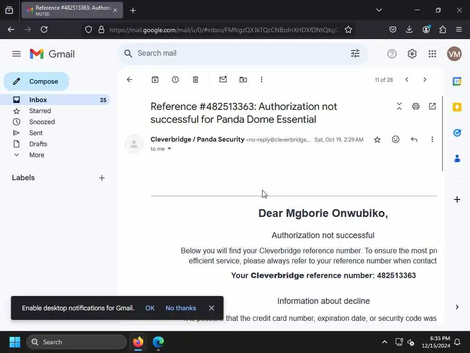Open the VM account avatar
The width and height of the screenshot is (470, 353).
[454, 54]
